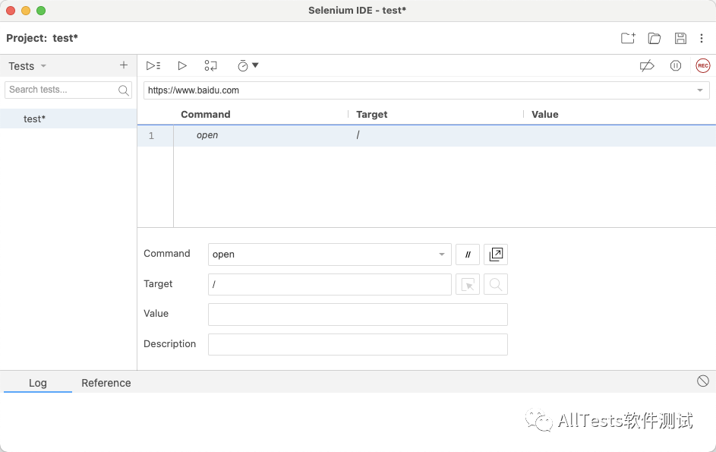716x452 pixels.
Task: Open the test execution speed control
Action: [x=248, y=66]
